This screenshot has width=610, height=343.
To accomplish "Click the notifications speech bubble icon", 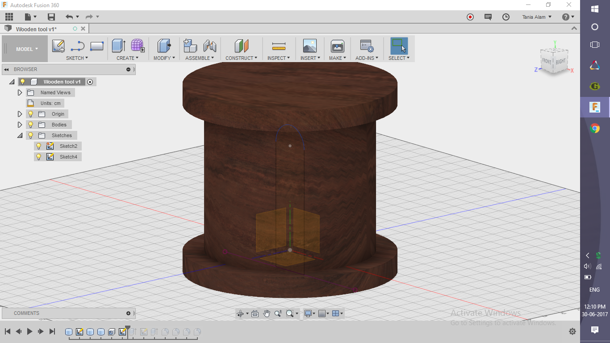I will pos(488,17).
